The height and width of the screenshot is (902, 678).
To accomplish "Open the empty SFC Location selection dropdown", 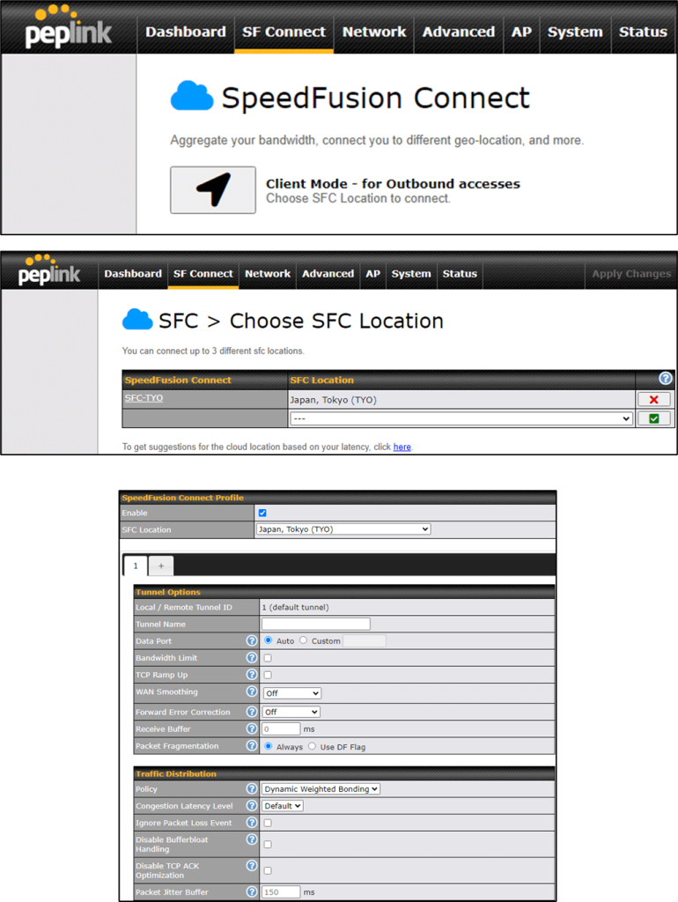I will click(x=461, y=419).
